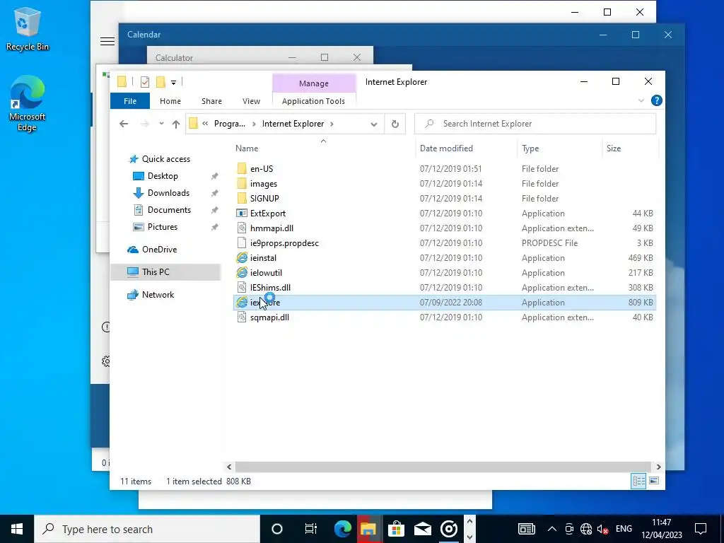Open the notification action center
This screenshot has width=724, height=543.
(x=701, y=529)
